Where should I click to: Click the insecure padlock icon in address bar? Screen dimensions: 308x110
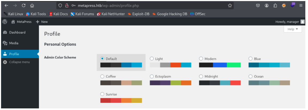coord(67,6)
